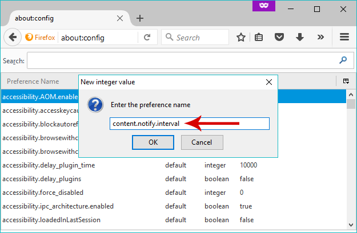Screen dimensions: 357x233
Task: Click the value 10000
Action: click(248, 165)
